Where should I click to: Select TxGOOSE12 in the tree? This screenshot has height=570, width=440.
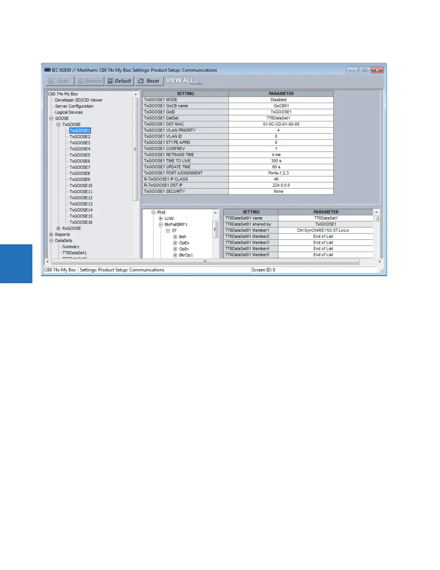click(81, 198)
